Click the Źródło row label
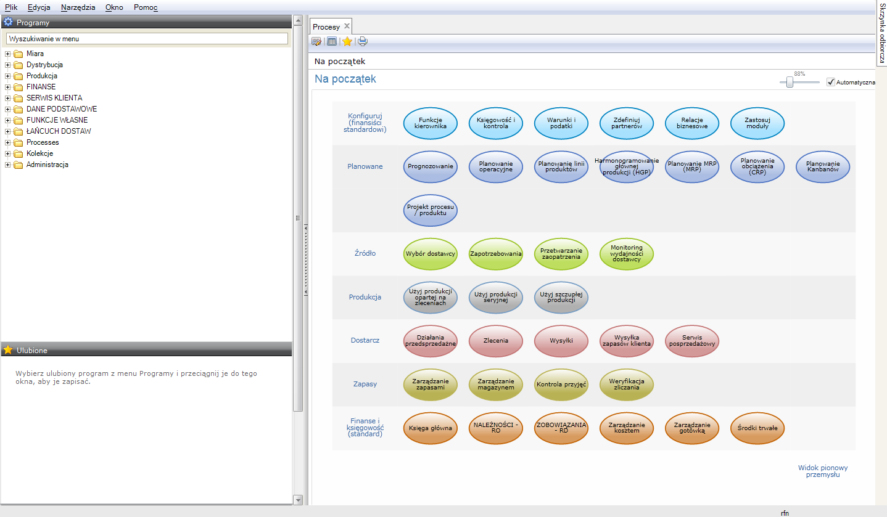This screenshot has width=887, height=517. click(x=365, y=253)
